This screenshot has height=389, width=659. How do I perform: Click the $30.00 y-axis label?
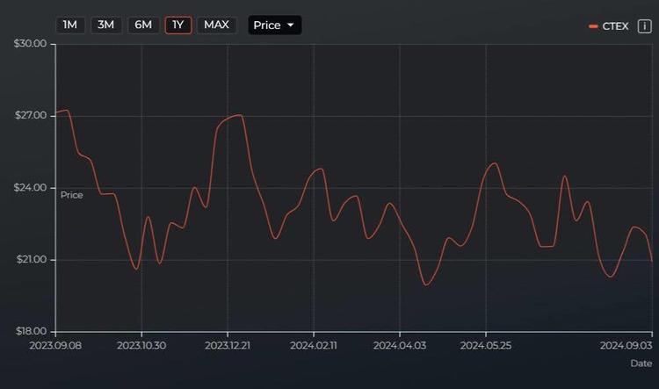click(x=30, y=44)
